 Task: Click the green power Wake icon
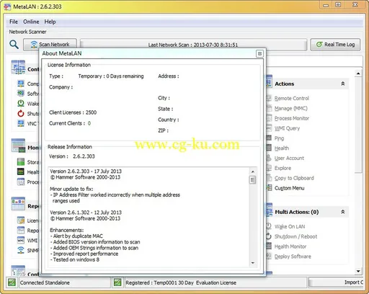(x=21, y=103)
